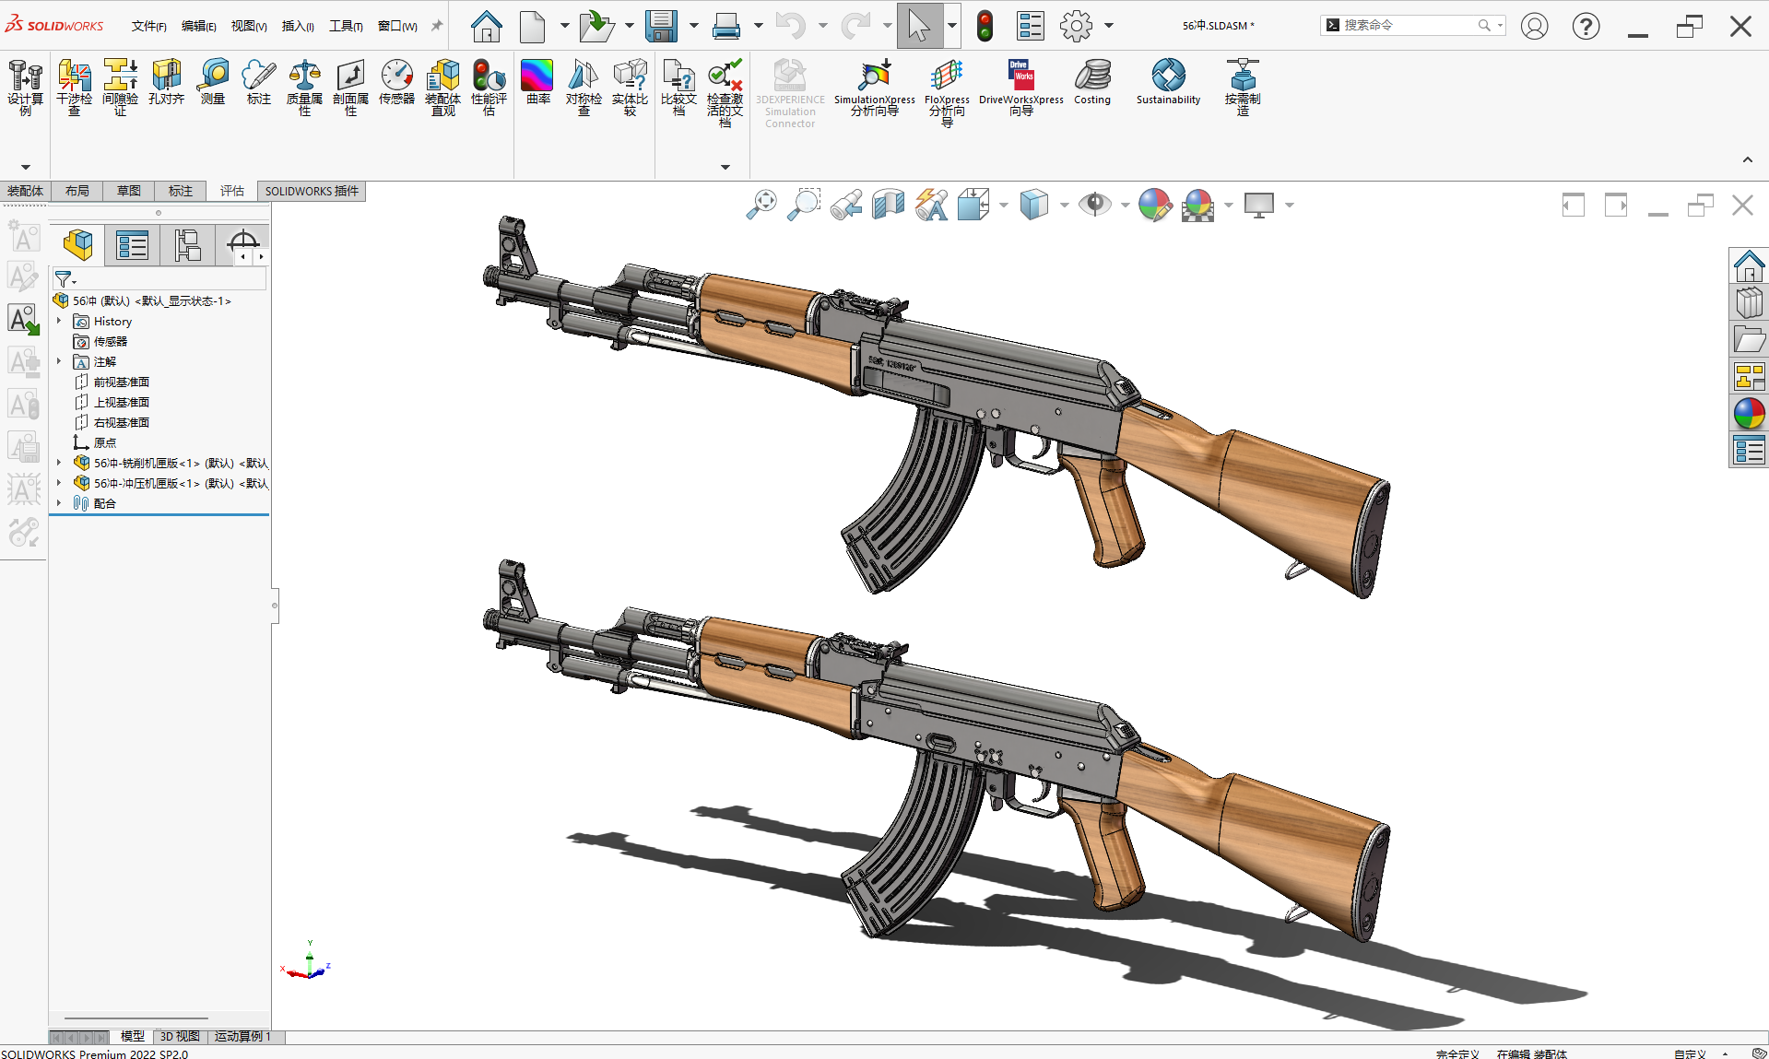
Task: Open the 工具(T) menu
Action: tap(346, 26)
